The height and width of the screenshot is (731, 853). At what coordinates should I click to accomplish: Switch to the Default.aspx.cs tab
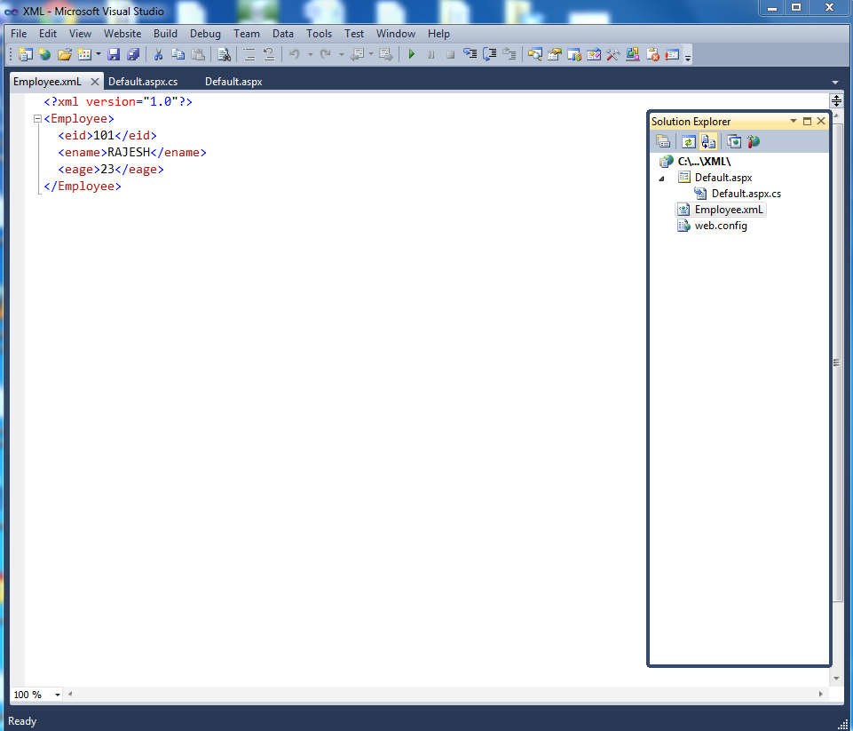144,81
